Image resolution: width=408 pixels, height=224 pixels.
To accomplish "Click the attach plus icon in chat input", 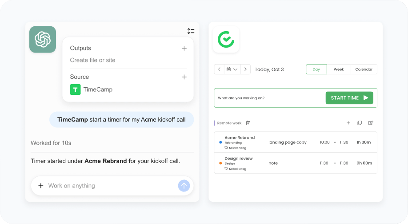I will coord(41,186).
